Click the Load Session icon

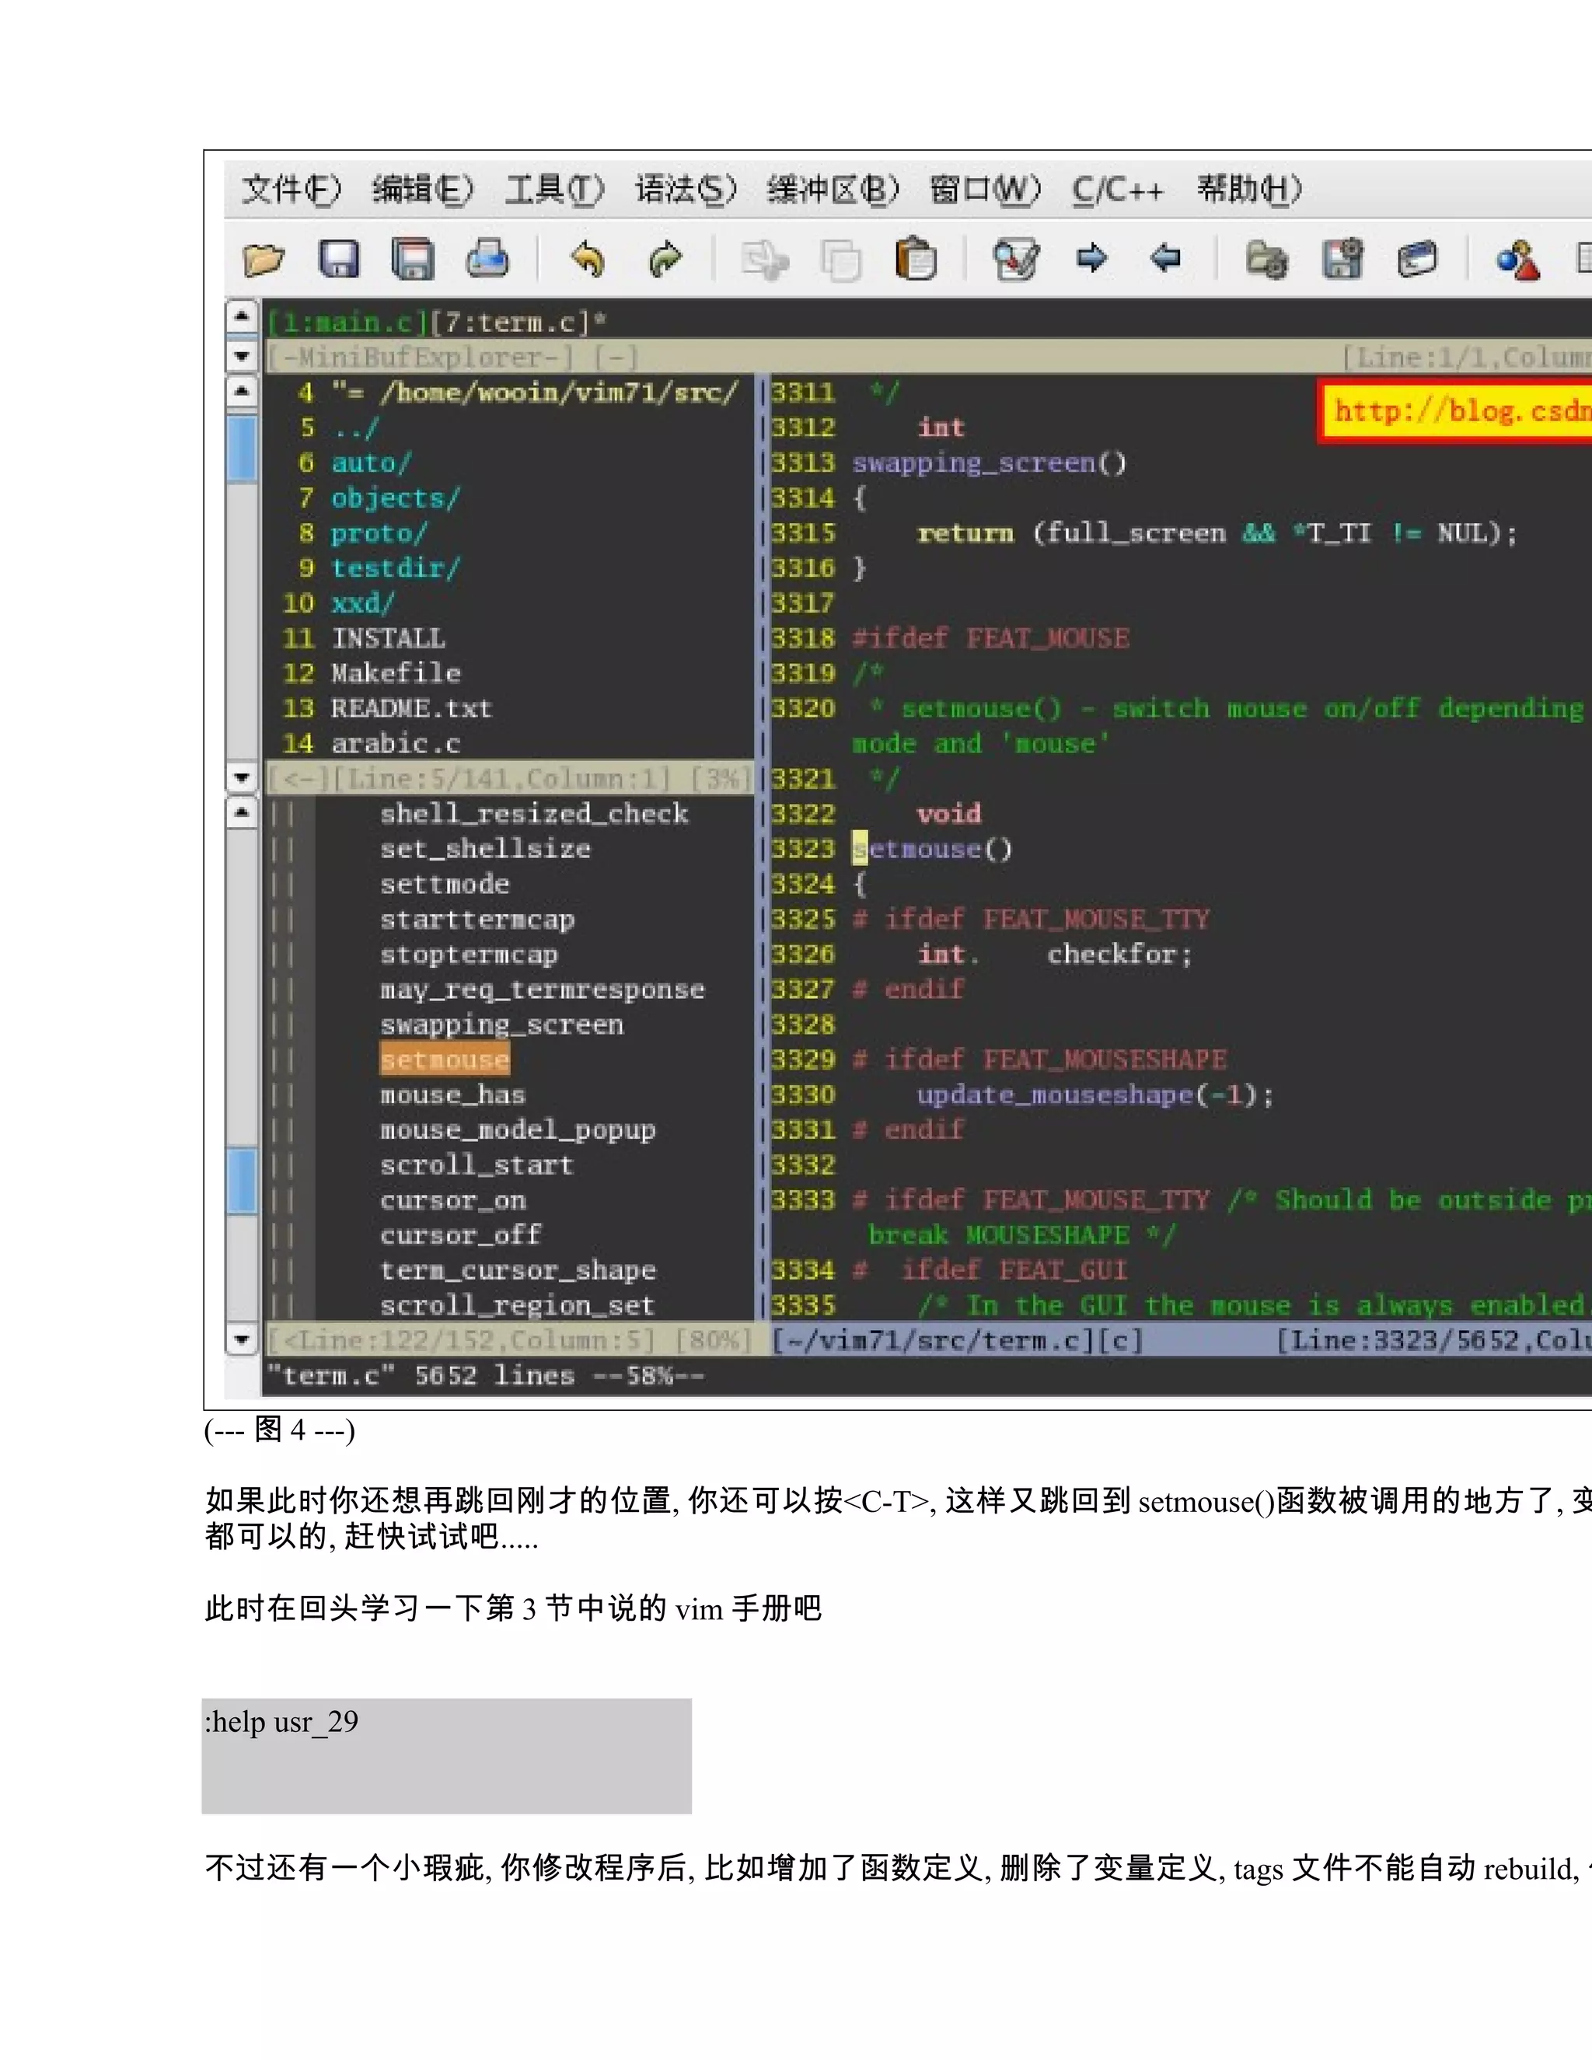click(x=1266, y=260)
